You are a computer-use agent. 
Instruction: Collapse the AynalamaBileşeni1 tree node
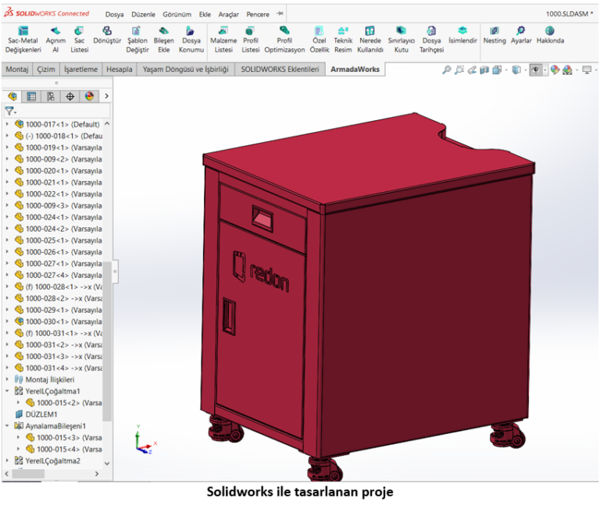[8, 426]
